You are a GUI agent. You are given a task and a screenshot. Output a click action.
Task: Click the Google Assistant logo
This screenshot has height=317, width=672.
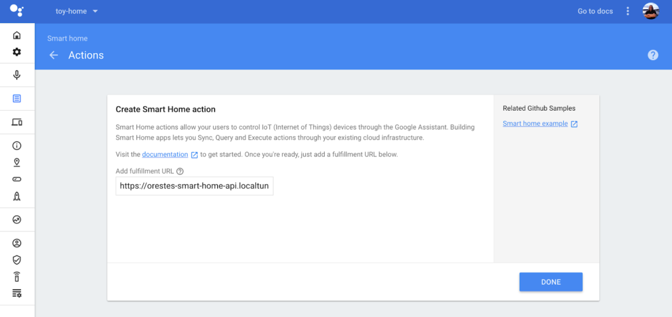pos(16,10)
